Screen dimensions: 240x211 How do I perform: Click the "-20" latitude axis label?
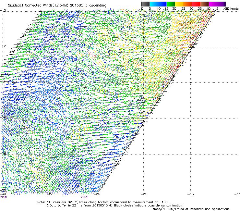[x=3, y=190]
